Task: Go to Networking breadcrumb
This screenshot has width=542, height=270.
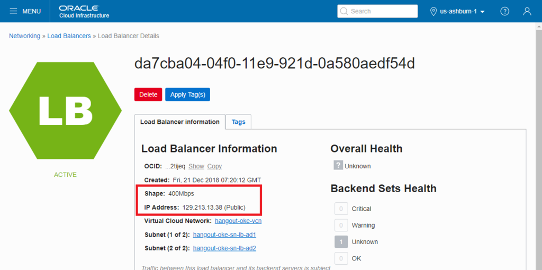Action: (x=24, y=36)
